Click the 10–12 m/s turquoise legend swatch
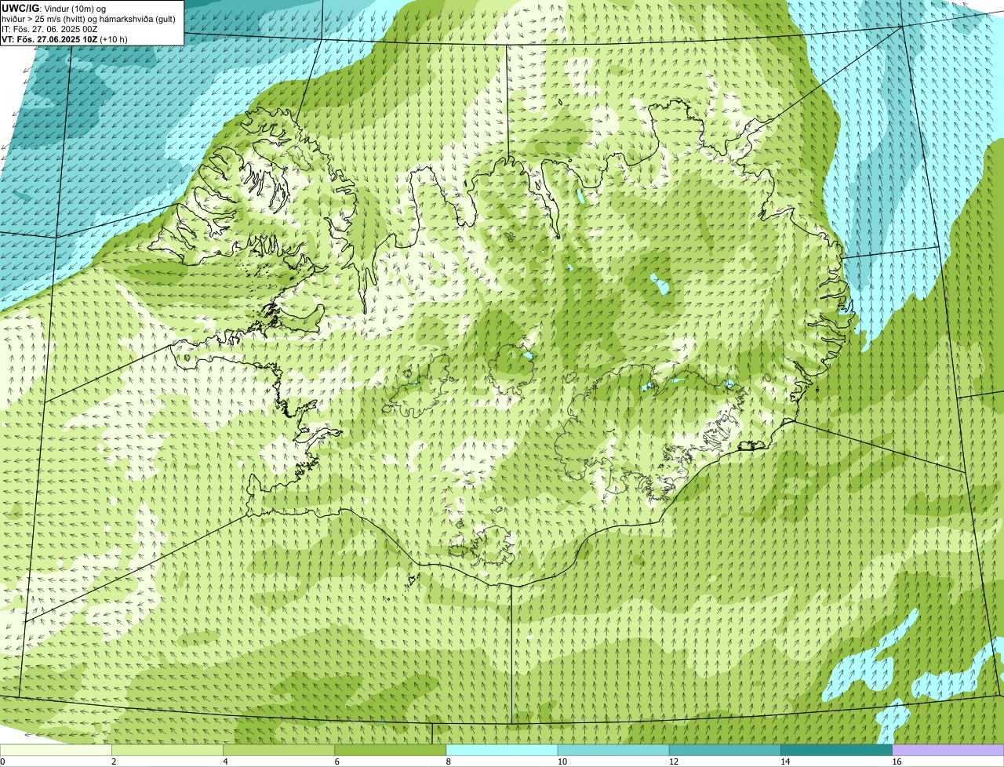This screenshot has width=1004, height=767. pyautogui.click(x=613, y=750)
